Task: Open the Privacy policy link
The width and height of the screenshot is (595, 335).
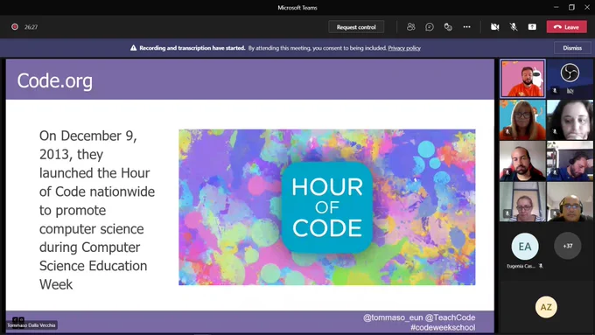Action: [404, 48]
